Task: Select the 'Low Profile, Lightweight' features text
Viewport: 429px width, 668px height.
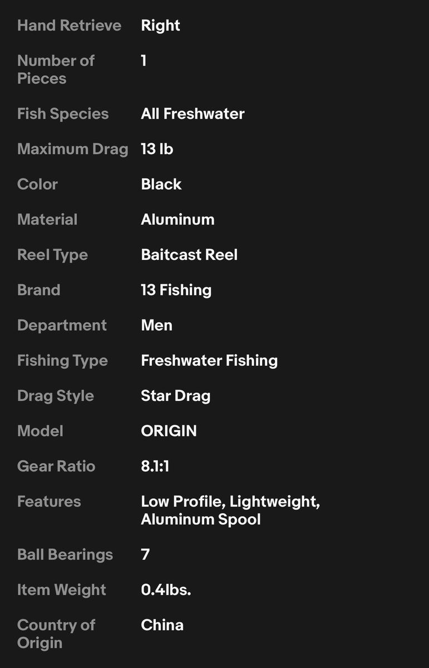Action: pos(230,502)
